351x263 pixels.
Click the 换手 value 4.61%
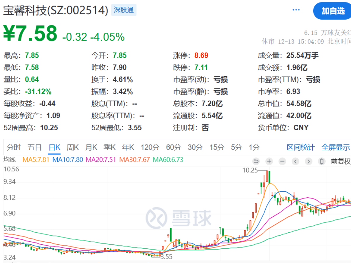pyautogui.click(x=123, y=79)
